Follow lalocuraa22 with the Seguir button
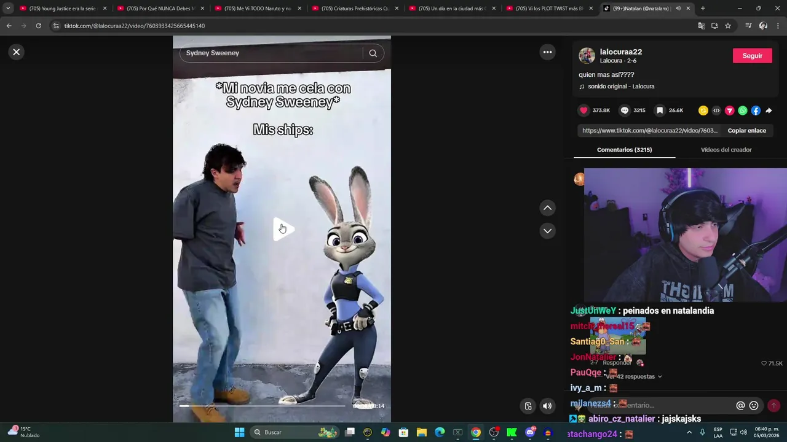The height and width of the screenshot is (442, 787). [752, 56]
